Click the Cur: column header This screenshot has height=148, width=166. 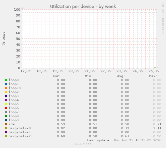pos(57,76)
